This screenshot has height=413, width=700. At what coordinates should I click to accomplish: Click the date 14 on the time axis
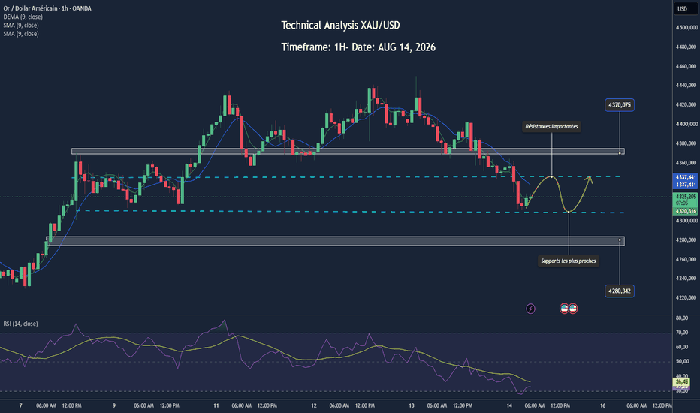(x=509, y=405)
